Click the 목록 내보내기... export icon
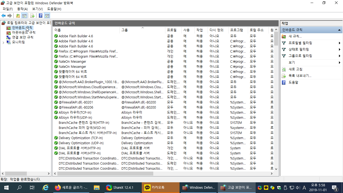The image size is (343, 193). (284, 76)
